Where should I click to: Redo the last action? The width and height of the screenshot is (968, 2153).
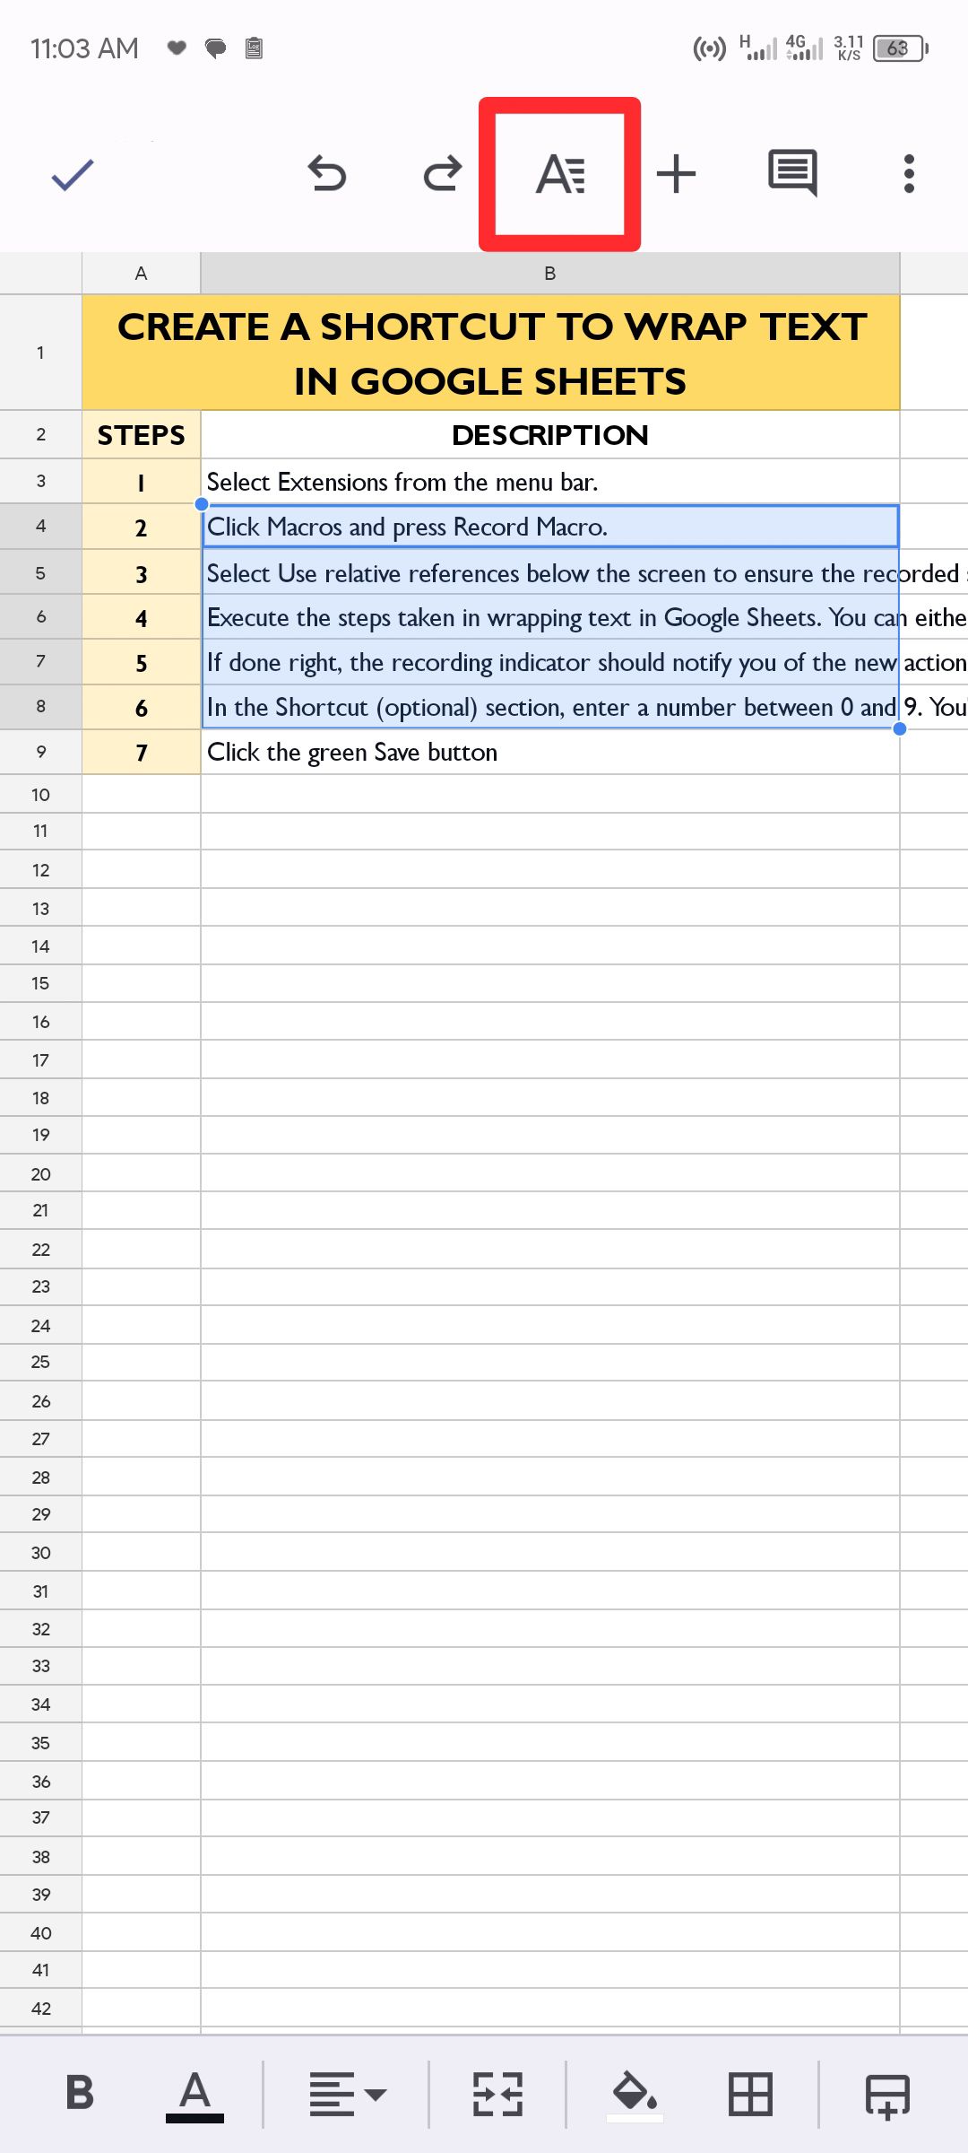pyautogui.click(x=441, y=173)
